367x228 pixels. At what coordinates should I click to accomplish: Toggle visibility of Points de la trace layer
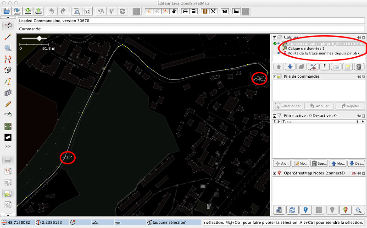coord(278,53)
